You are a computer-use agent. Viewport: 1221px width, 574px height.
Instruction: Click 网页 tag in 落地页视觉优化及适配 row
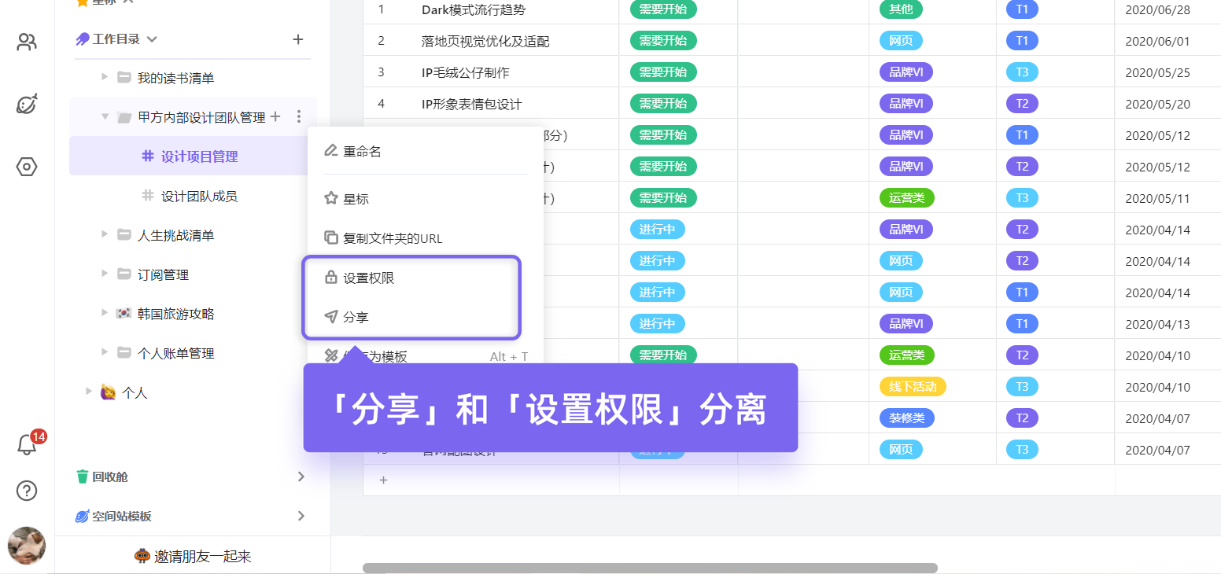(x=901, y=41)
